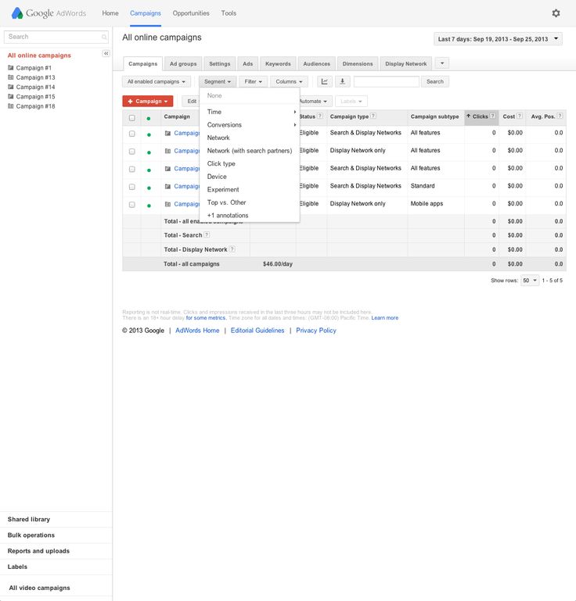Click the search magnifier icon in sidebar
Image resolution: width=576 pixels, height=601 pixels.
[104, 37]
